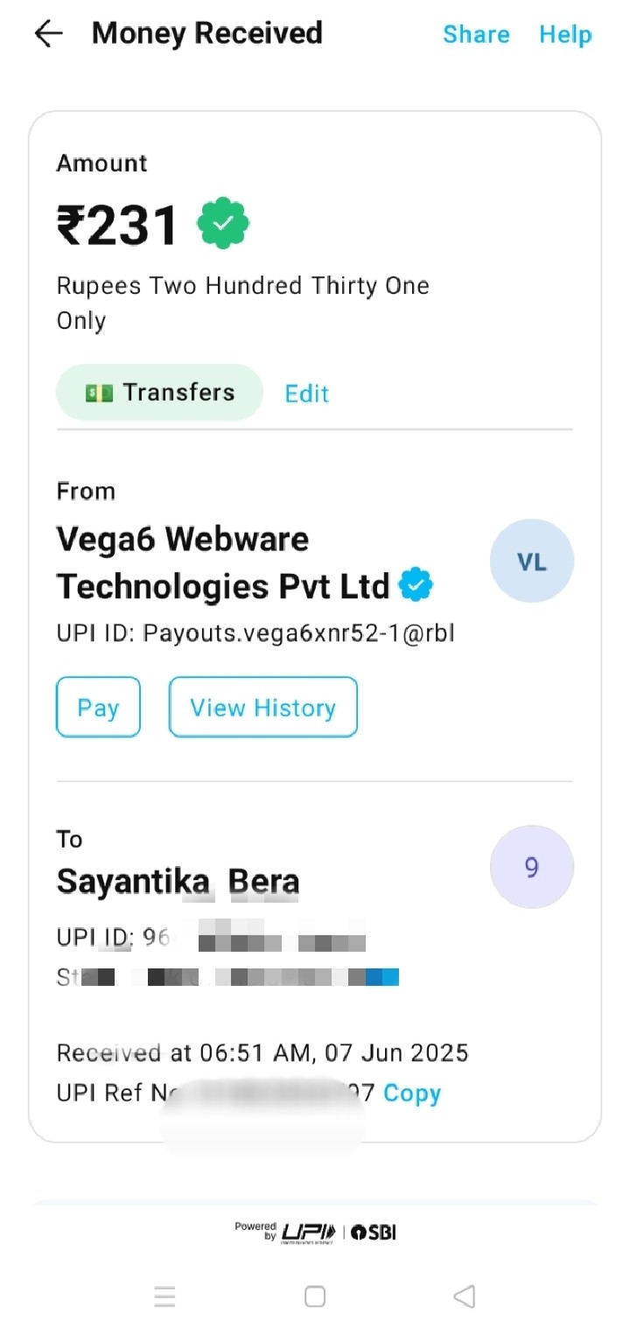Tap the Android recent apps menu icon
The width and height of the screenshot is (630, 1335).
point(165,1297)
